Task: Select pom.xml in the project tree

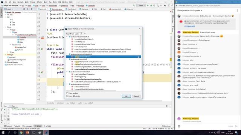Action: coord(12,57)
